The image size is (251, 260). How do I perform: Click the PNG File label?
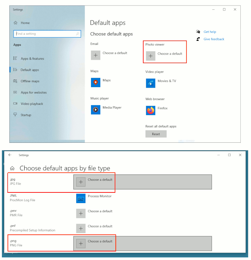16,245
